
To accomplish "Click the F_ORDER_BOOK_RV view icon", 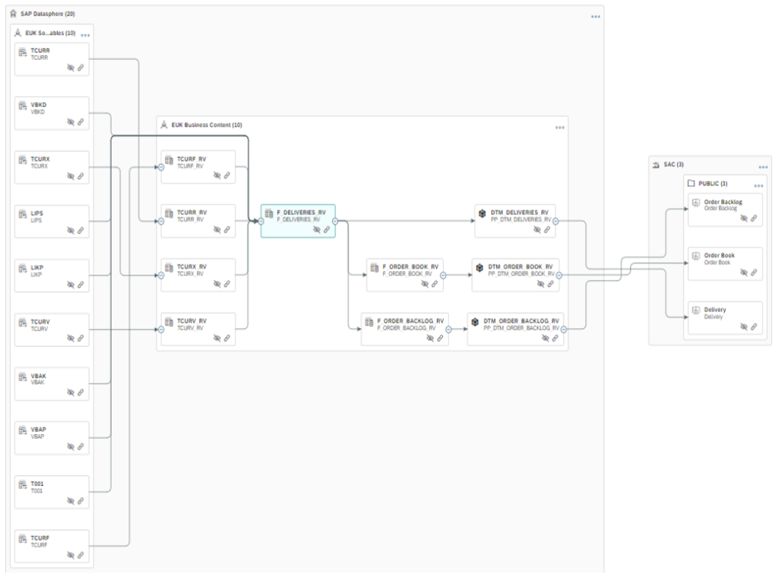I will (375, 268).
